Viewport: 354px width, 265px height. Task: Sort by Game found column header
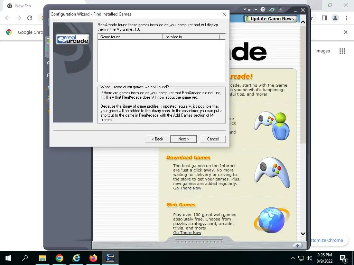coord(130,37)
